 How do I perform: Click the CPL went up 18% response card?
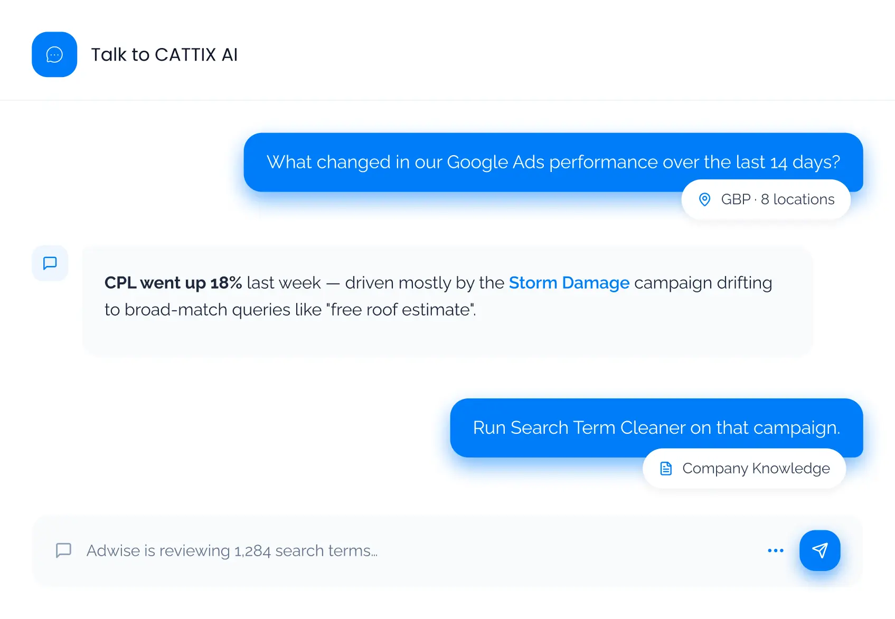click(447, 301)
